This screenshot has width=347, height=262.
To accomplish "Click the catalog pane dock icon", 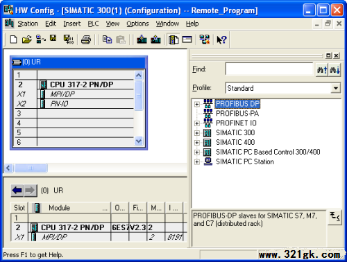I will pyautogui.click(x=328, y=55).
